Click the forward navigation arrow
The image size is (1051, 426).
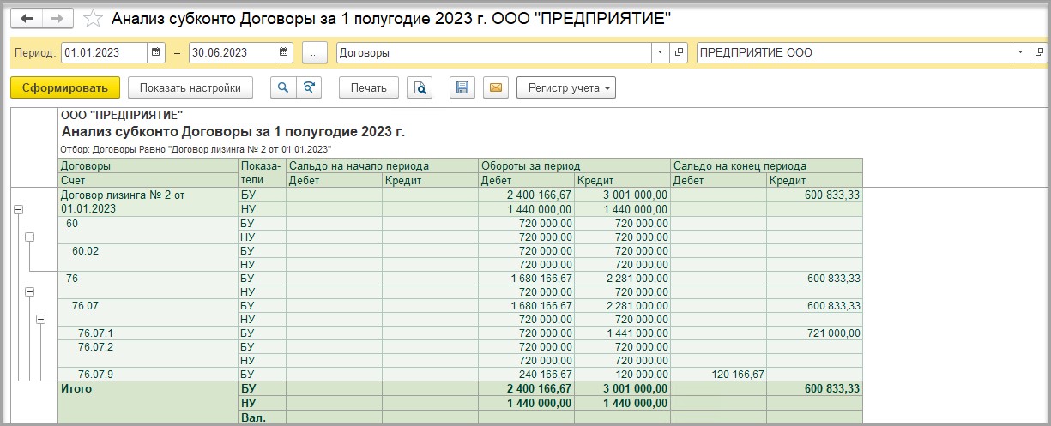(57, 18)
